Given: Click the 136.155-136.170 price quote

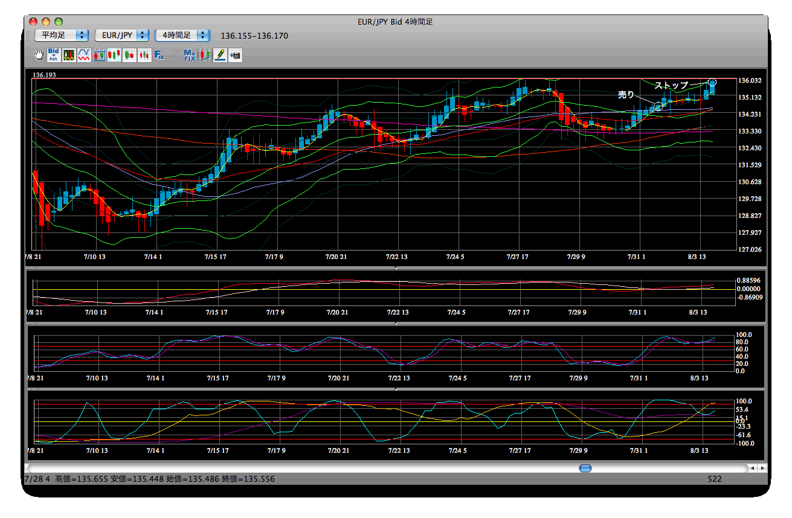Looking at the screenshot, I should 254,36.
